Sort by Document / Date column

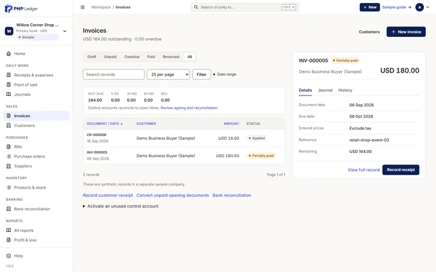pos(105,123)
